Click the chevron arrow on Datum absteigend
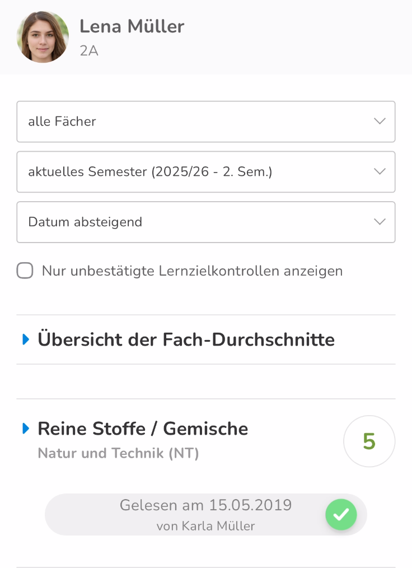Viewport: 412px width, 568px height. [x=380, y=222]
